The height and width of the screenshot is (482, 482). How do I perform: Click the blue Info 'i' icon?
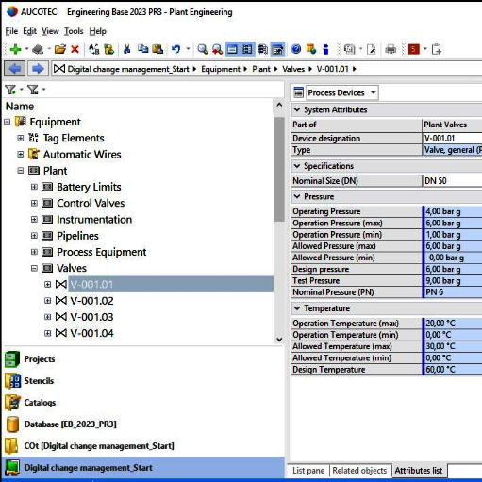click(325, 49)
